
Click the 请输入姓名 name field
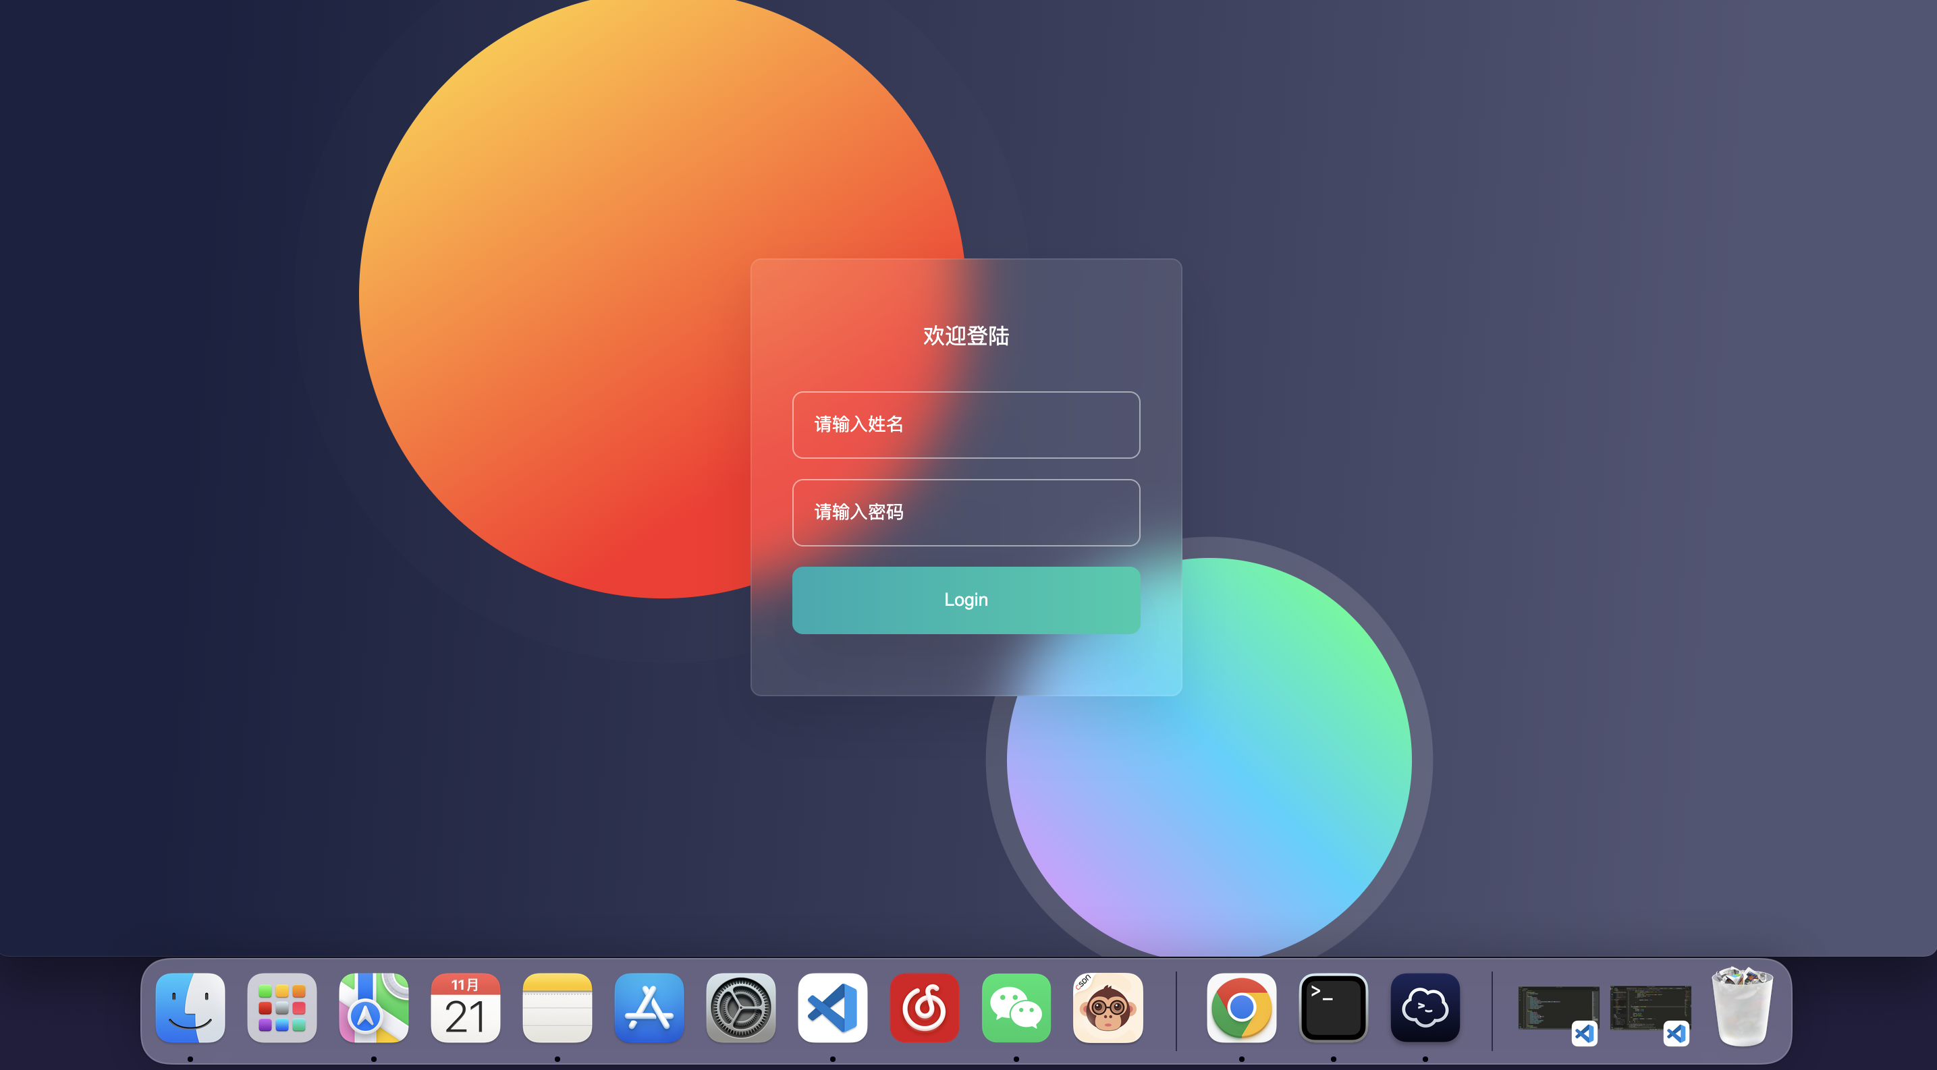[966, 424]
